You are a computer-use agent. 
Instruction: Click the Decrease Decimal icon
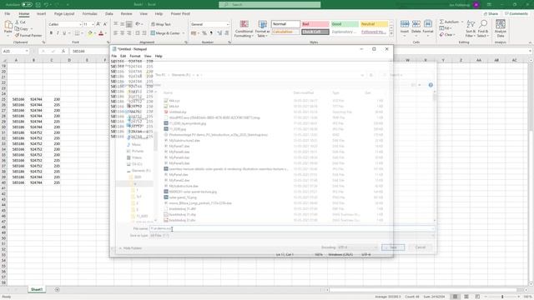(x=226, y=33)
